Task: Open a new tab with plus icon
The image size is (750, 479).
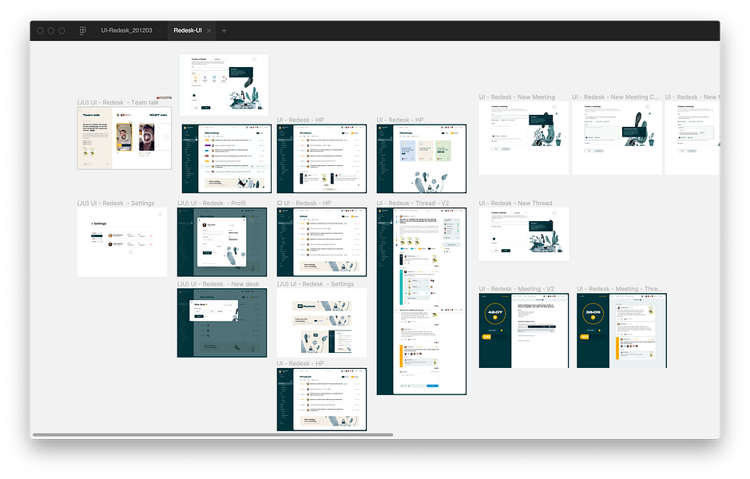Action: [224, 30]
